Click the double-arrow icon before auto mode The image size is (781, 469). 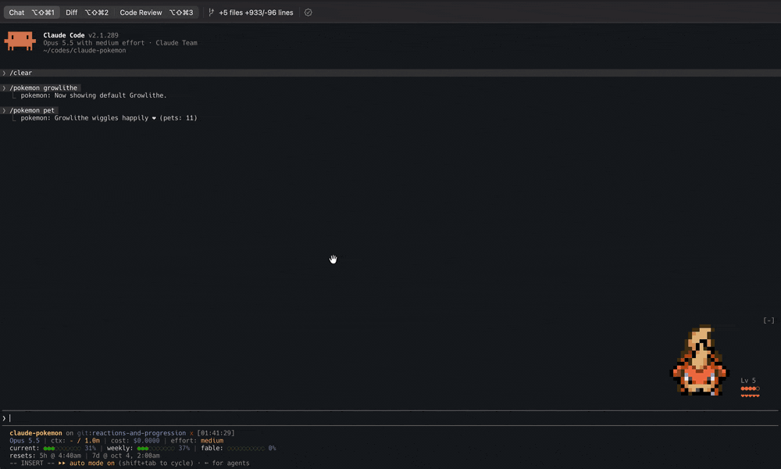(62, 463)
